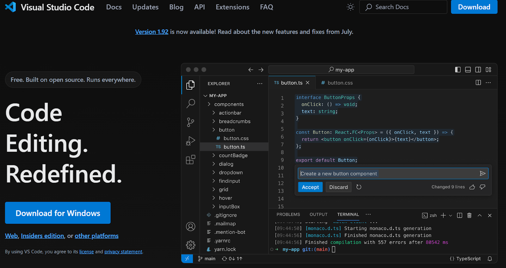Select the button.css editor tab
This screenshot has width=506, height=268.
[336, 83]
